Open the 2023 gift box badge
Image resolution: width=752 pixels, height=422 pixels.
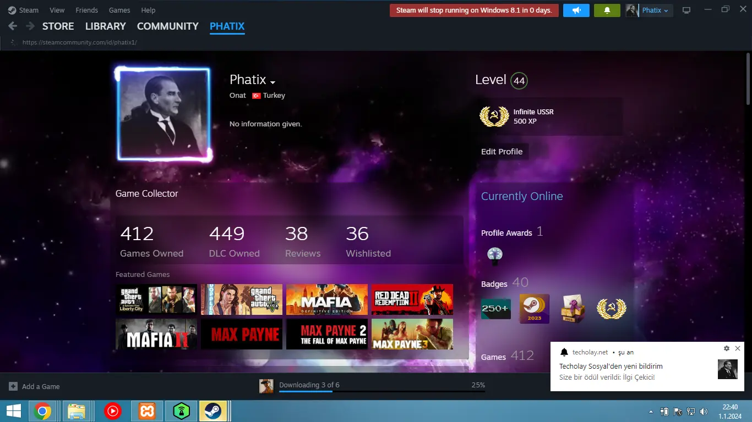[573, 309]
